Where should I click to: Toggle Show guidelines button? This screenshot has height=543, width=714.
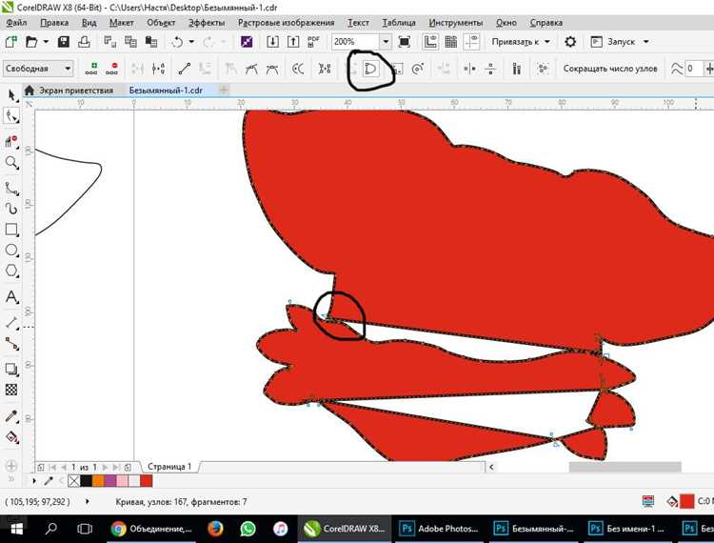point(472,42)
